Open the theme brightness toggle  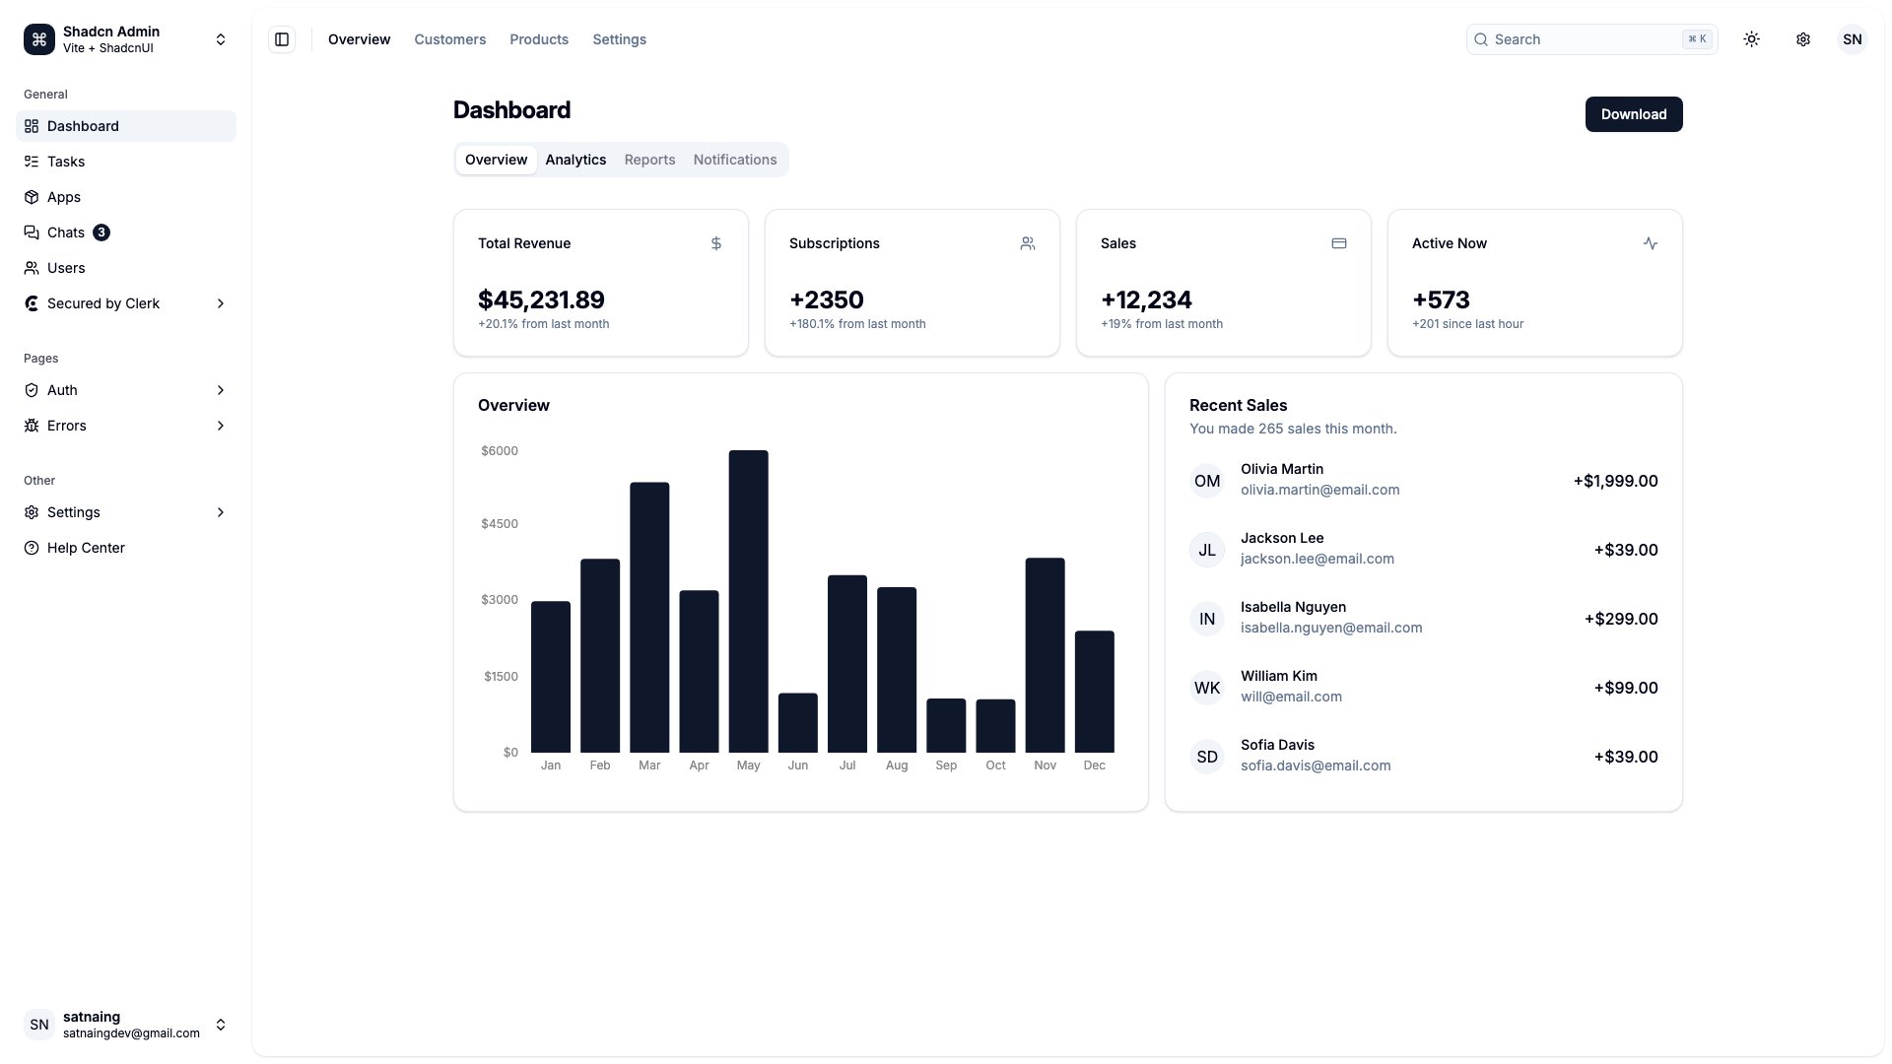point(1752,38)
